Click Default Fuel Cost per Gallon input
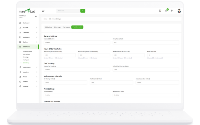This screenshot has width=200, height=125. point(146,70)
